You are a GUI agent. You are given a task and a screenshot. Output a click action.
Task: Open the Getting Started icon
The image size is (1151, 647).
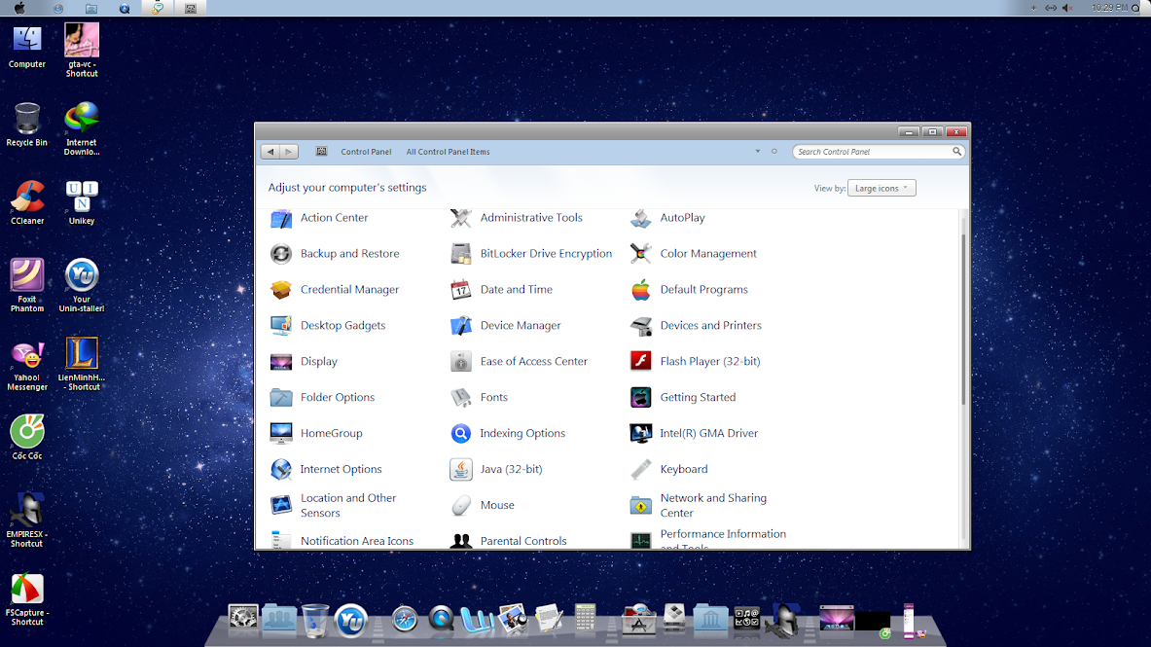[x=641, y=398]
